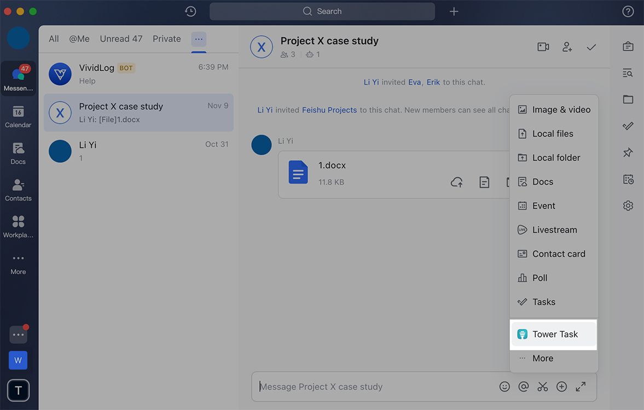Open More in the left sidebar

[x=18, y=264]
